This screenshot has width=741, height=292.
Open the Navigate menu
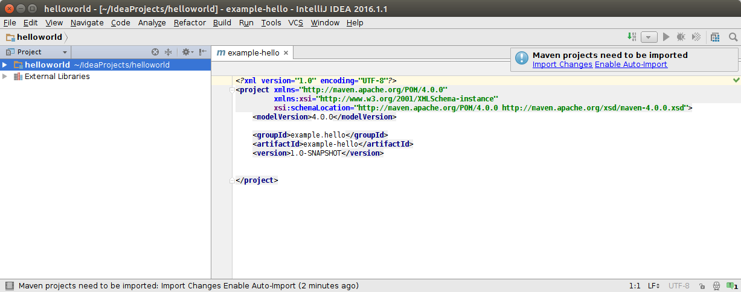point(87,22)
